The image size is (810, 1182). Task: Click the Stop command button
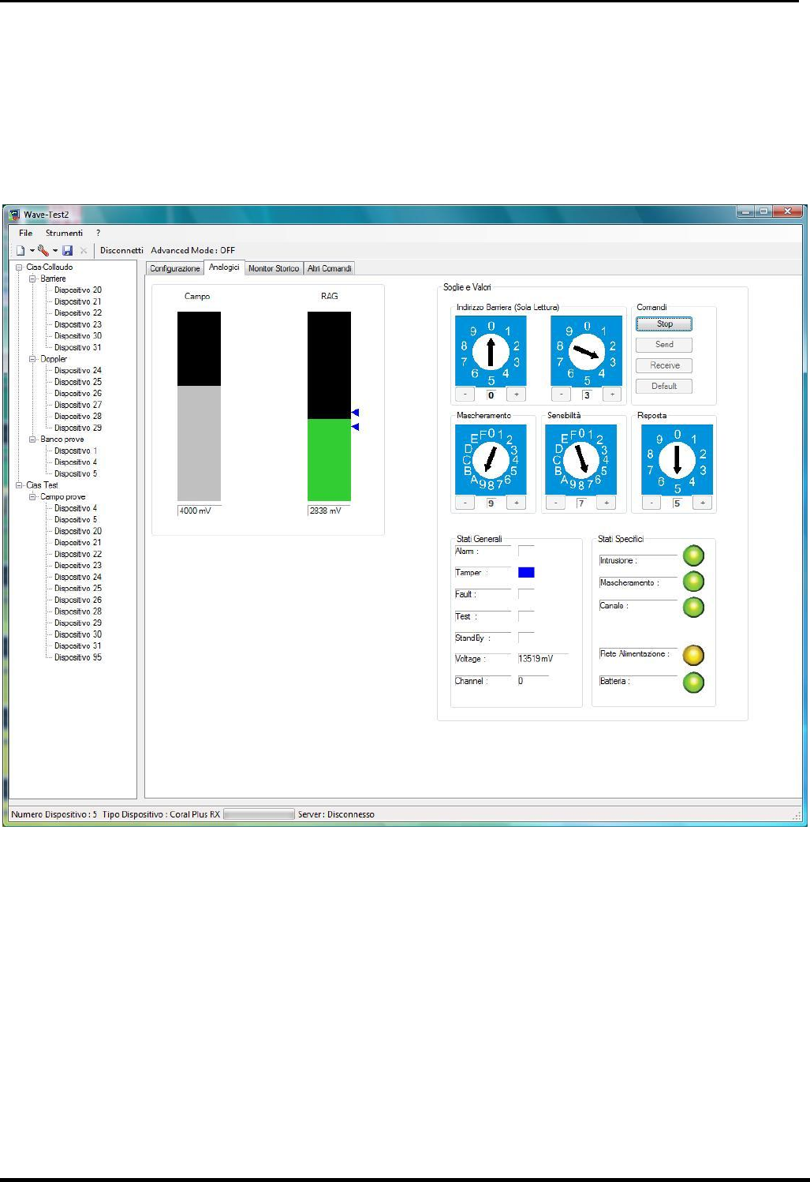[664, 324]
